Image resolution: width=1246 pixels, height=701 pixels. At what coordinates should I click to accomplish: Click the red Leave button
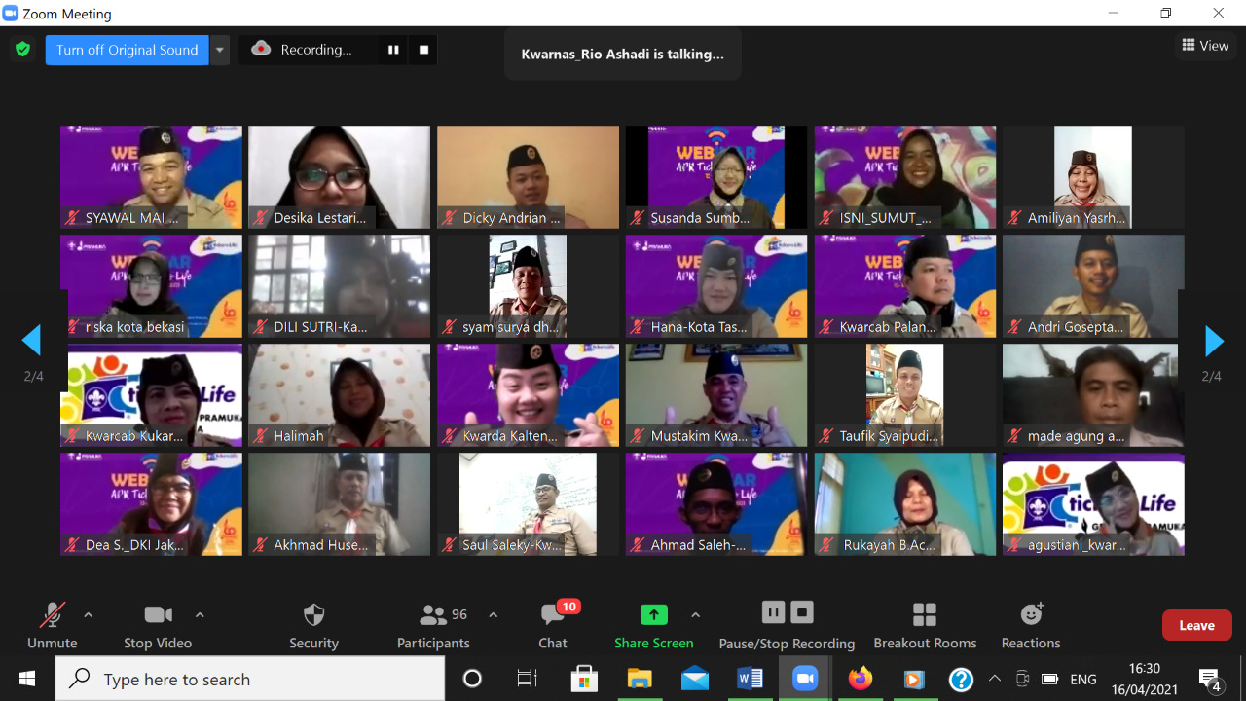click(x=1196, y=625)
